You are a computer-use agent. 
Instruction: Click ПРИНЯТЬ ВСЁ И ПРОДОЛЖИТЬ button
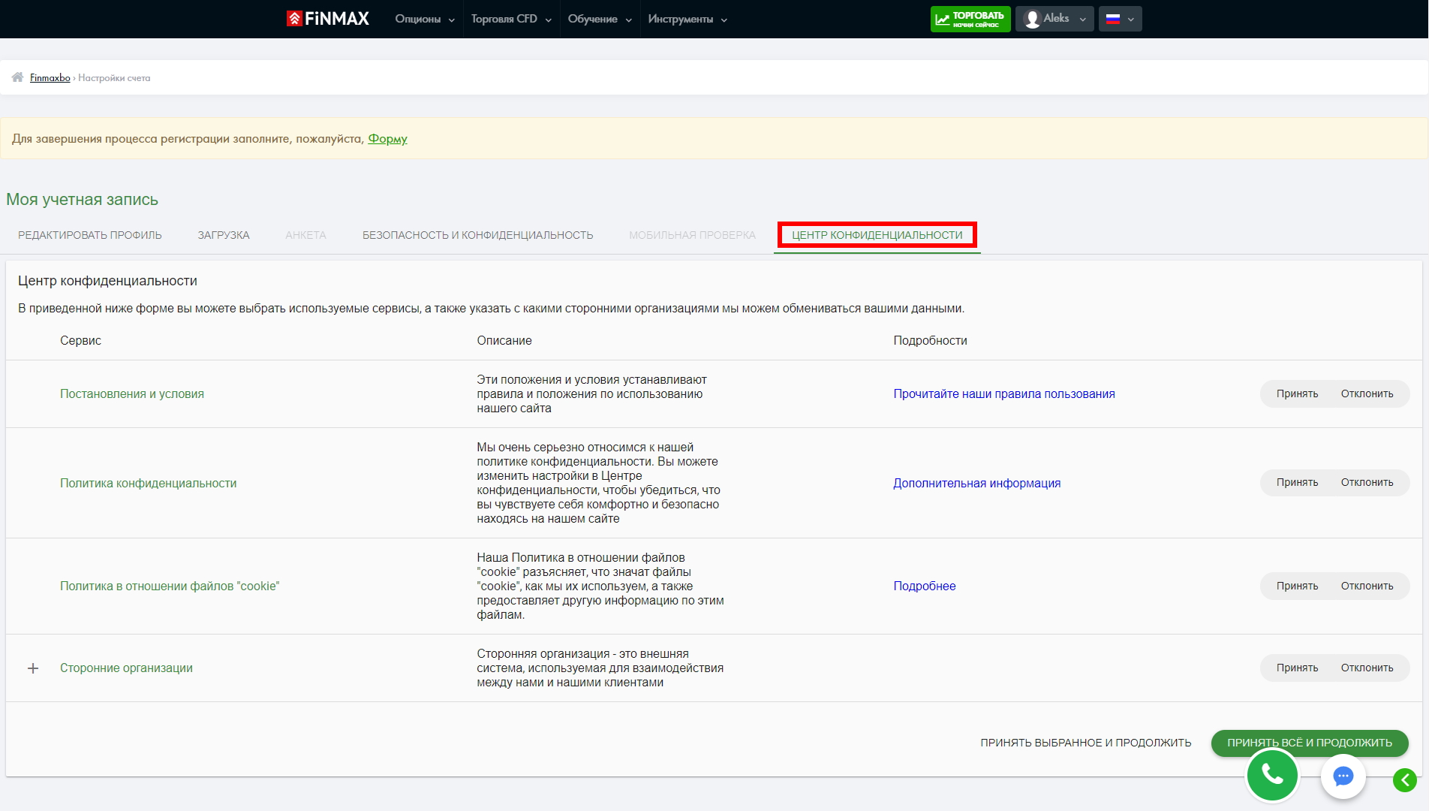pos(1309,742)
